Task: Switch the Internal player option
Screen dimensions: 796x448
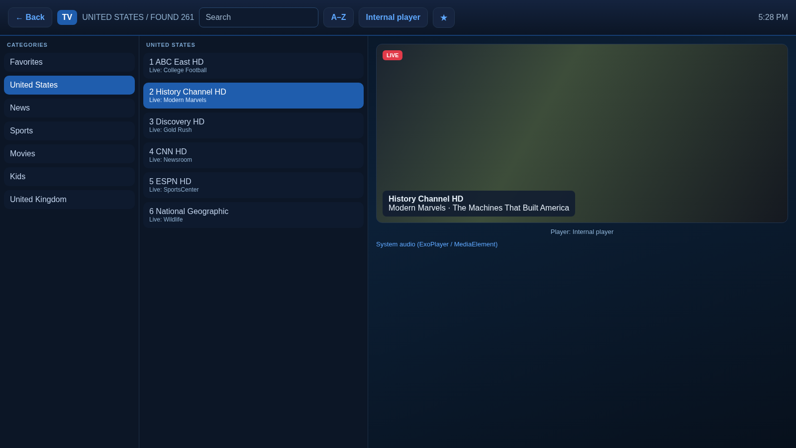Action: click(393, 17)
